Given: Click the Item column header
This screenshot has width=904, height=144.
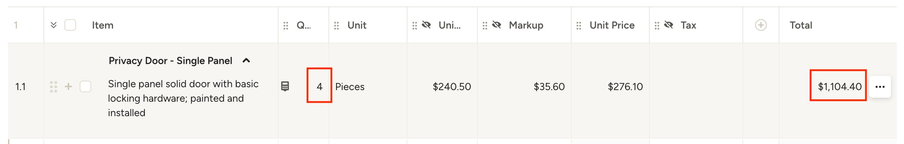Looking at the screenshot, I should point(102,25).
